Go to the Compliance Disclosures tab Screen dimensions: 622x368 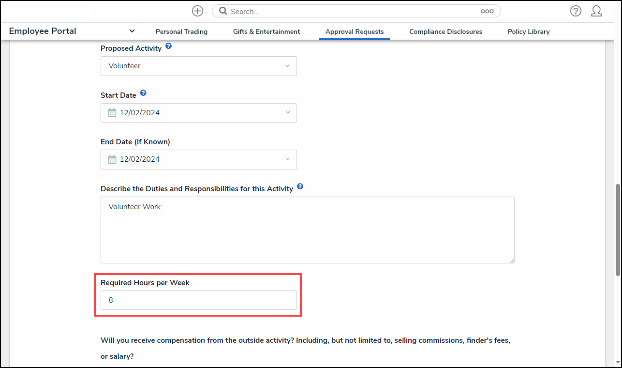tap(445, 31)
